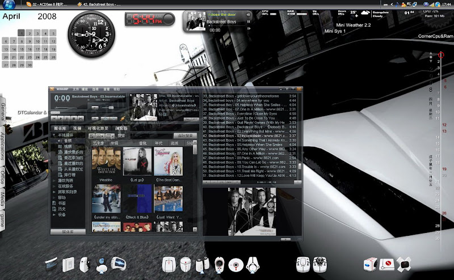Pause song in Backstreet Boys desktop widget
The height and width of the screenshot is (280, 454).
coord(249,22)
